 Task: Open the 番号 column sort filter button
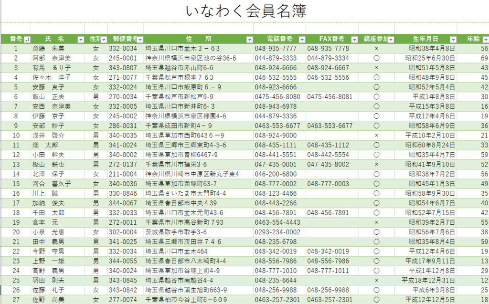[27, 40]
